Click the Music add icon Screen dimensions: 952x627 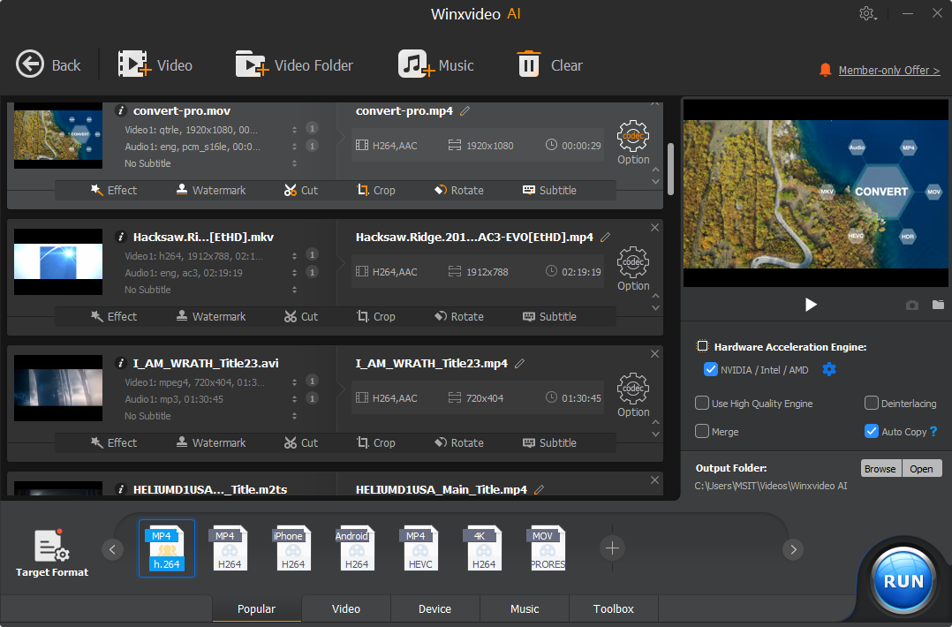click(x=416, y=64)
